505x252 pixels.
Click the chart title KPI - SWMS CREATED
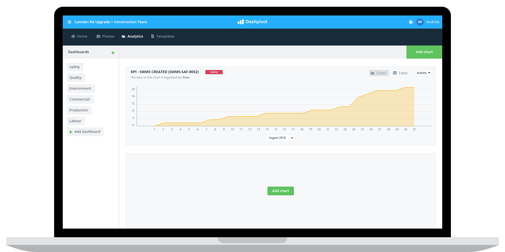coord(164,72)
